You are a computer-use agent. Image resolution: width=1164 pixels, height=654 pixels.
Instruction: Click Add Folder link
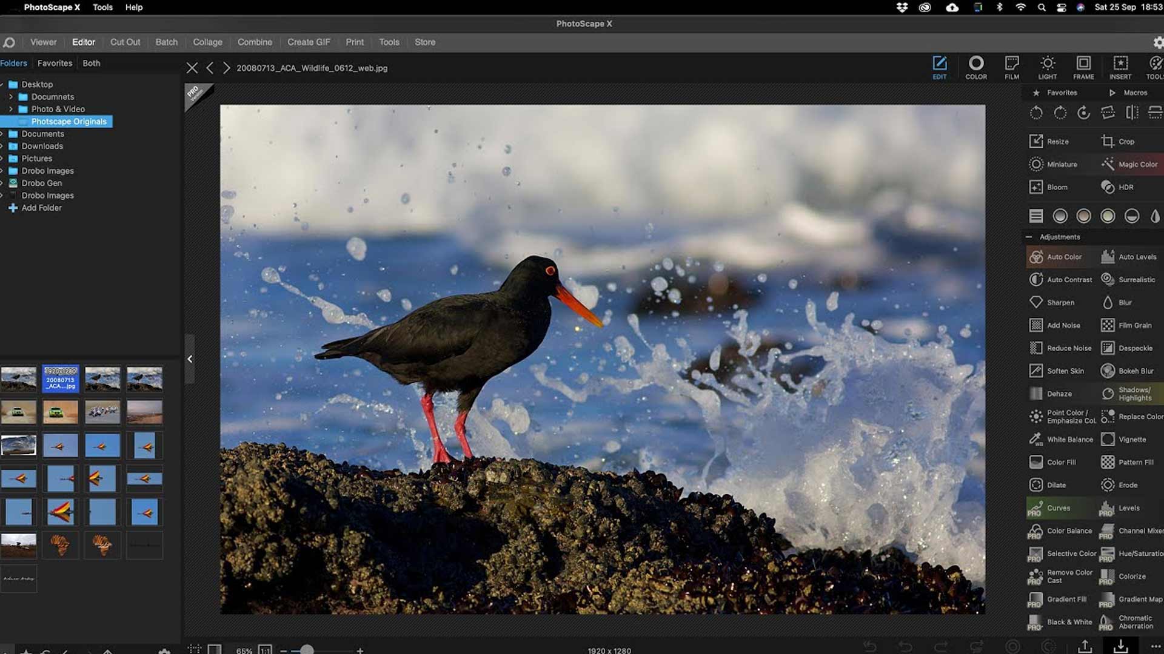pos(42,208)
